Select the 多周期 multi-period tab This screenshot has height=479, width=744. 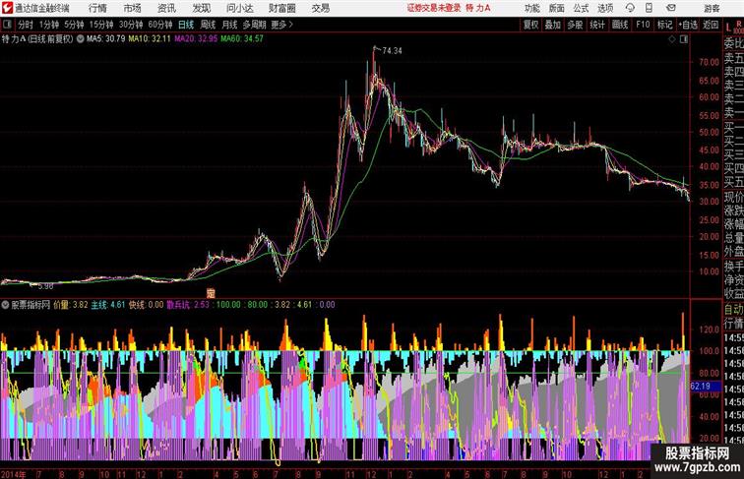254,25
